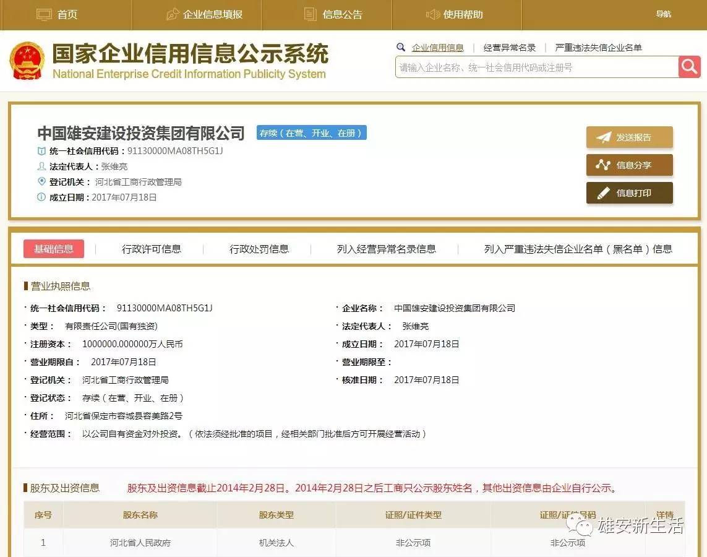Click the 股东及出资信息 section heading

click(x=64, y=488)
